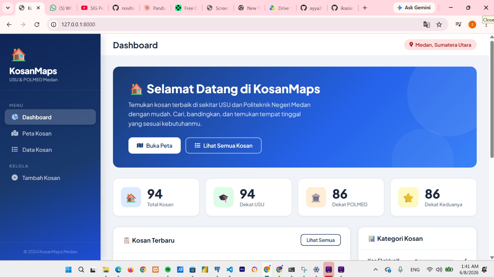Click the Dekat POLMED building icon

coord(316,197)
